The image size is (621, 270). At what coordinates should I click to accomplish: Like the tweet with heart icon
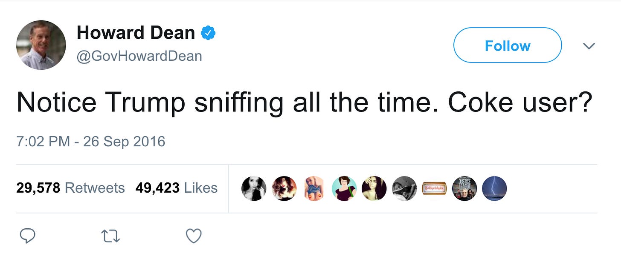click(194, 236)
